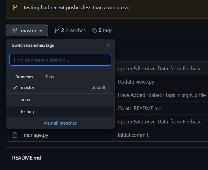
Task: Switch to the Tags tab
Action: [50, 77]
